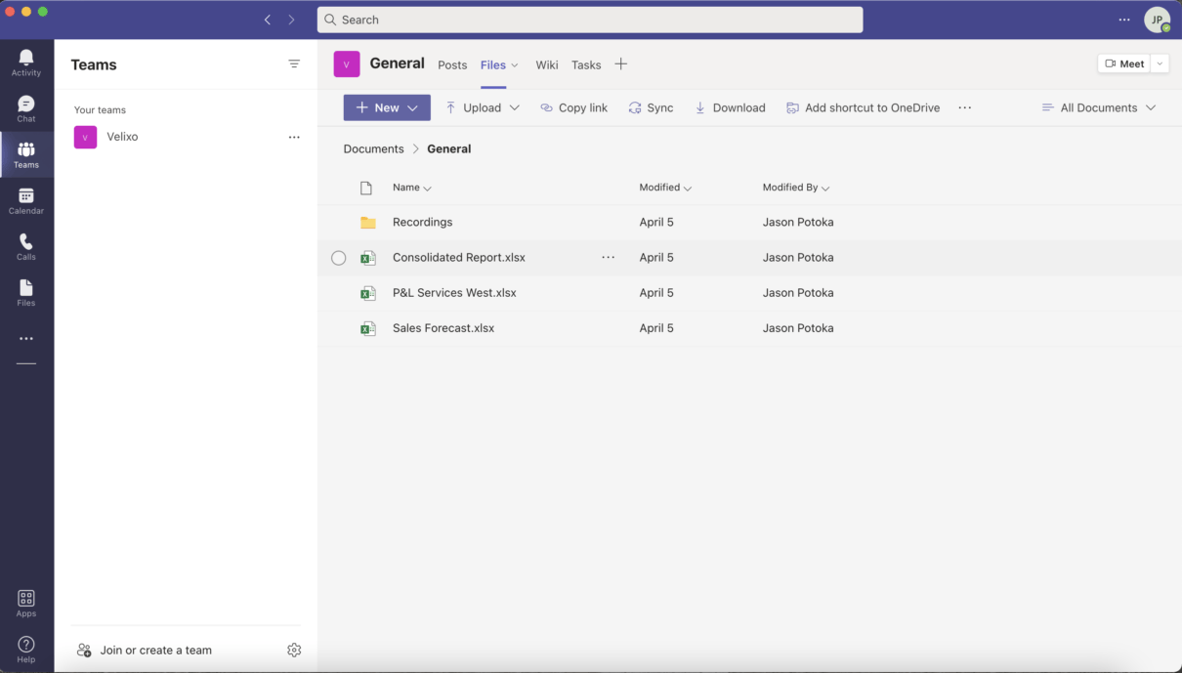Click the Sync icon in the toolbar
This screenshot has height=673, width=1182.
click(634, 107)
